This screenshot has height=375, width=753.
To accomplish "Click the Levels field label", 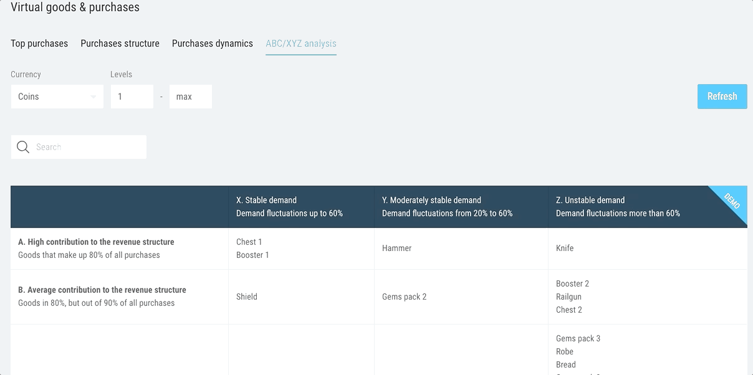I will tap(122, 74).
